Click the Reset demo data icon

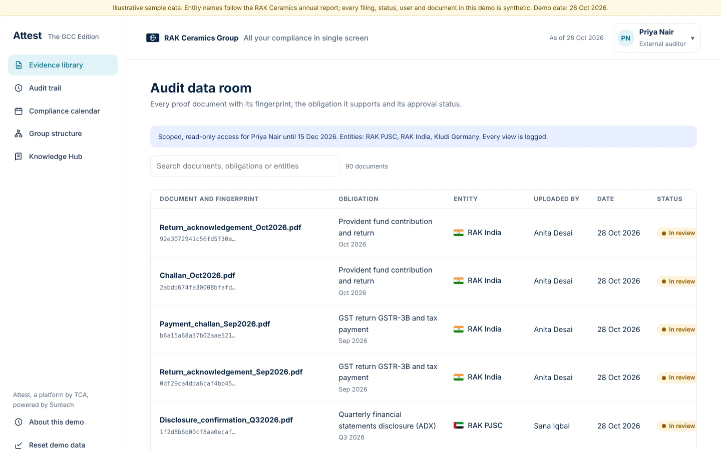tap(19, 445)
